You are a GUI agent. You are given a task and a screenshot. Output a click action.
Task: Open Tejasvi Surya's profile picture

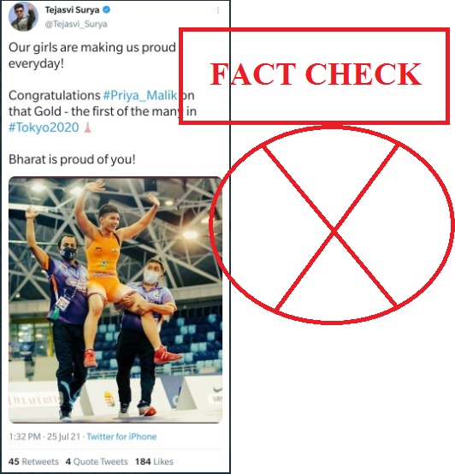[x=23, y=16]
